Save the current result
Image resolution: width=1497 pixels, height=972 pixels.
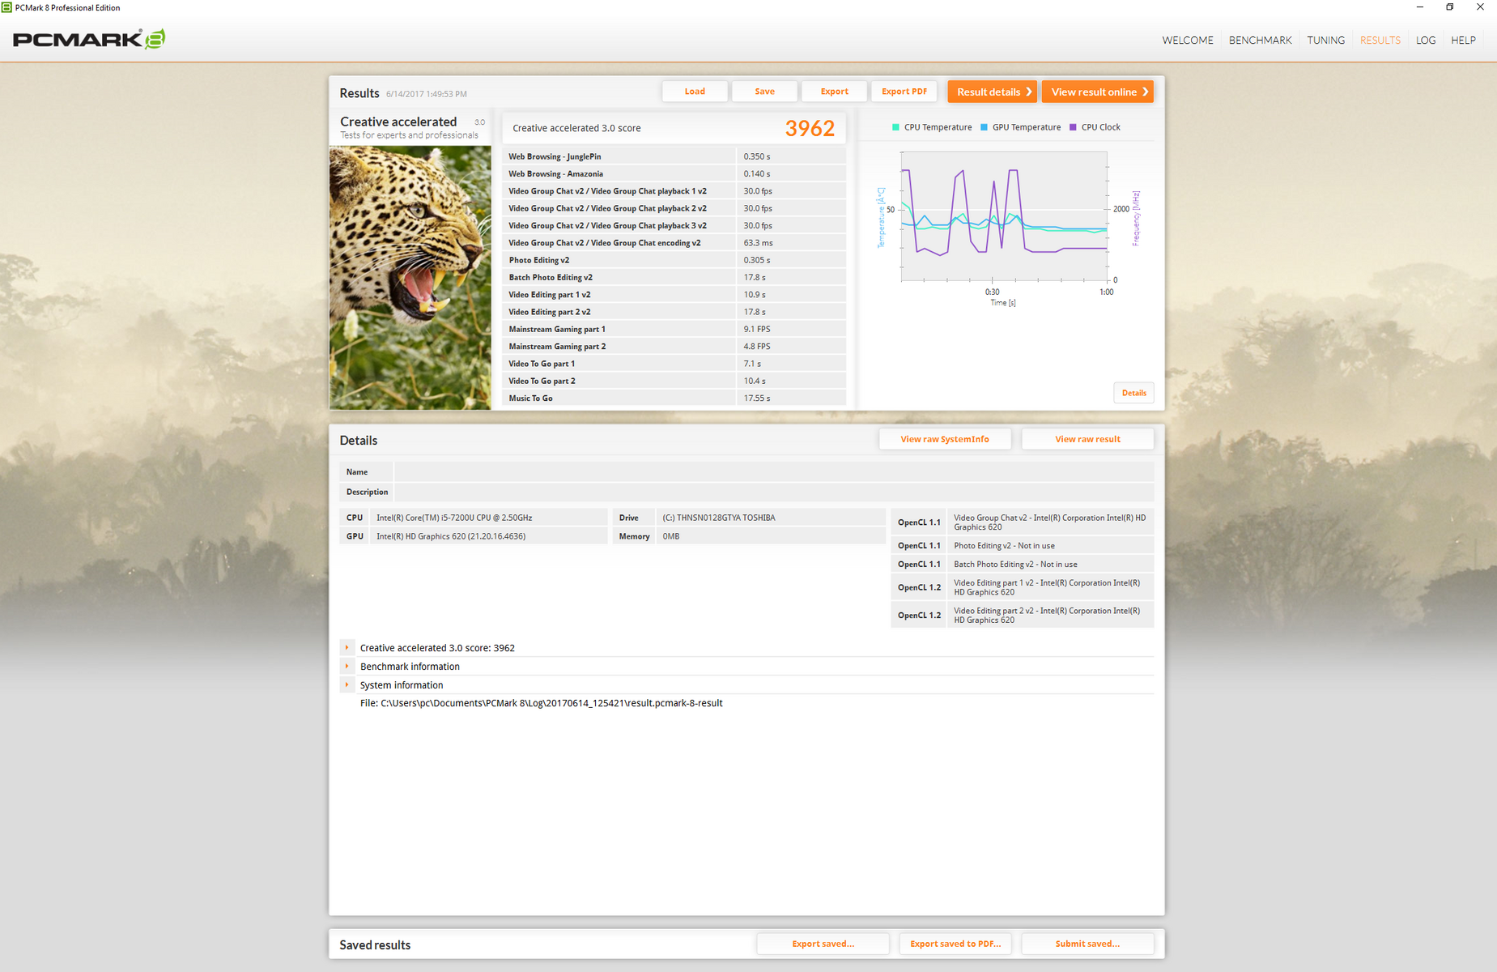click(764, 92)
